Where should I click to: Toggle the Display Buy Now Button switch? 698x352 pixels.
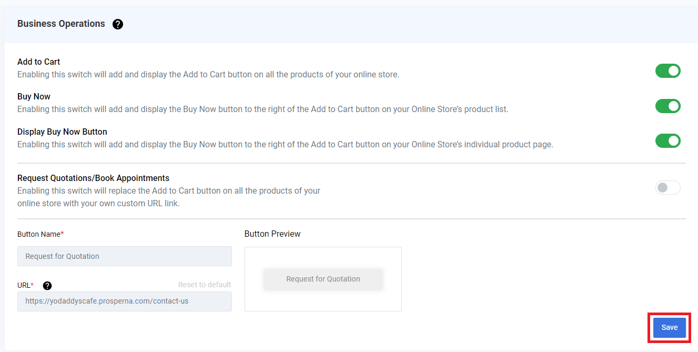point(668,140)
